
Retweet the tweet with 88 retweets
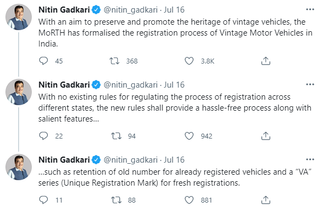tap(116, 200)
